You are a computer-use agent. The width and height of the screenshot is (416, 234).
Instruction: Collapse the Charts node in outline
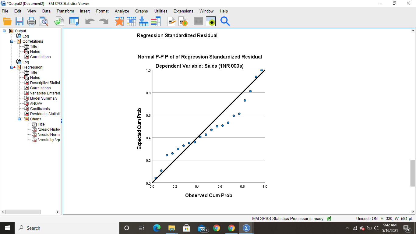tap(19, 119)
